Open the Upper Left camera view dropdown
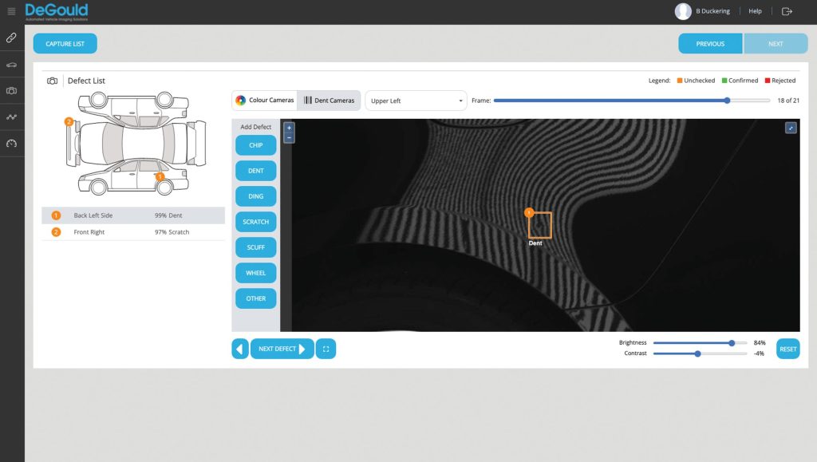 (416, 100)
